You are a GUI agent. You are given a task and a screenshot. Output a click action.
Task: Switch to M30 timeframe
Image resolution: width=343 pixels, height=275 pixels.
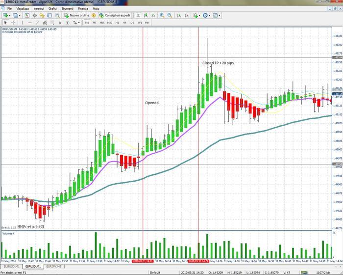[110, 23]
